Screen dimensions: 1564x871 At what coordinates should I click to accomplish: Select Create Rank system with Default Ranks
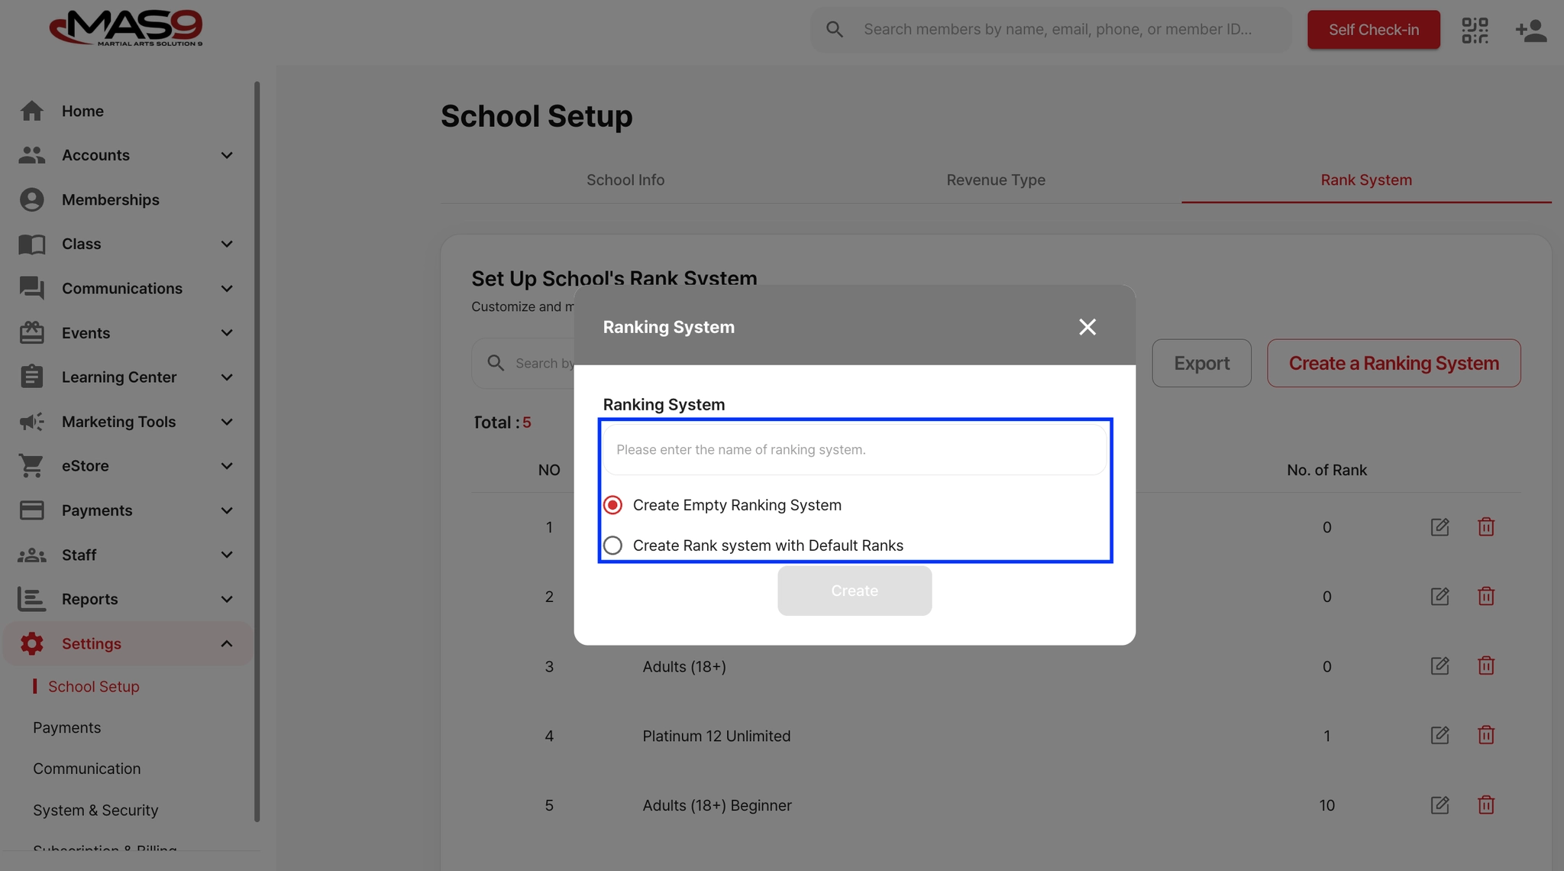coord(612,546)
